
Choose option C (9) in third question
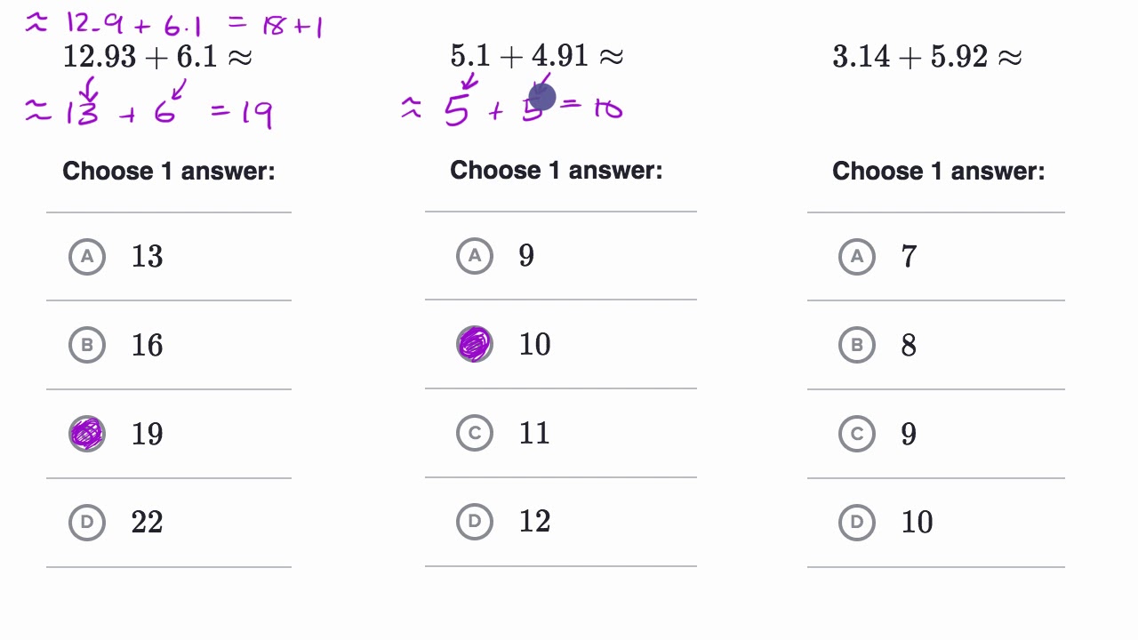[857, 434]
